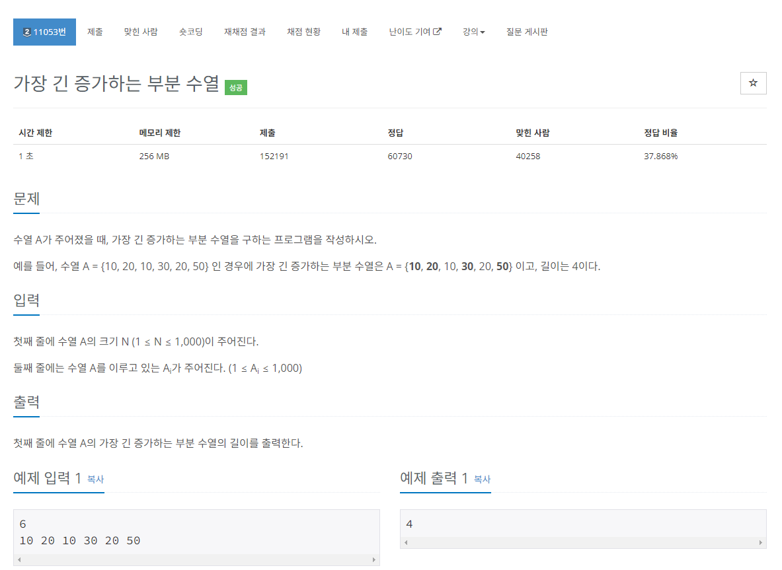Click the favorite star icon
Viewport: 782px width, 570px height.
click(752, 83)
